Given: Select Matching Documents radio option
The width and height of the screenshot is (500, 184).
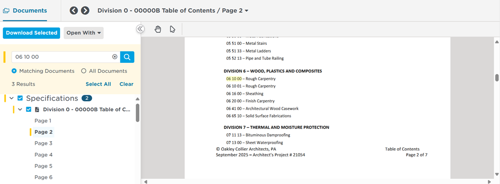Looking at the screenshot, I should point(14,71).
